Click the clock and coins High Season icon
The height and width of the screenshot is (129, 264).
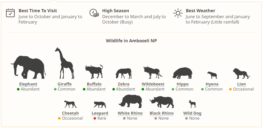94,13
